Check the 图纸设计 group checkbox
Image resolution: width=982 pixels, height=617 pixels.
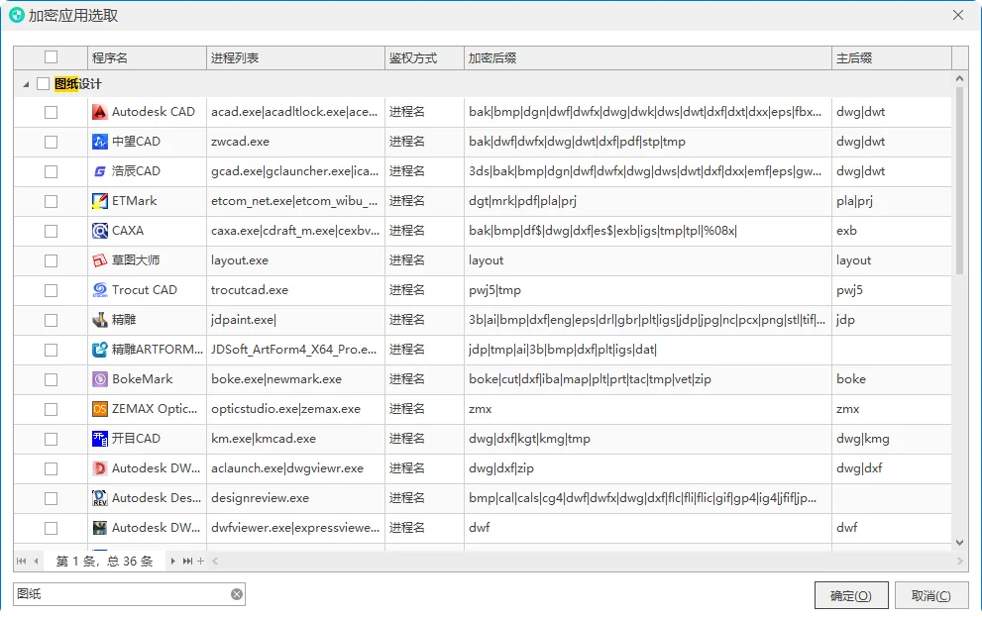tap(44, 84)
